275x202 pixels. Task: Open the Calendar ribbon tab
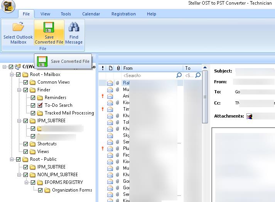tap(91, 14)
